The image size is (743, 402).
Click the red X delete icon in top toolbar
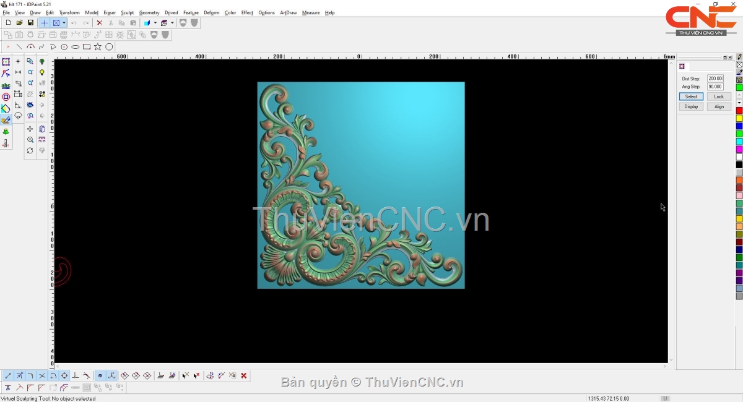[x=99, y=23]
